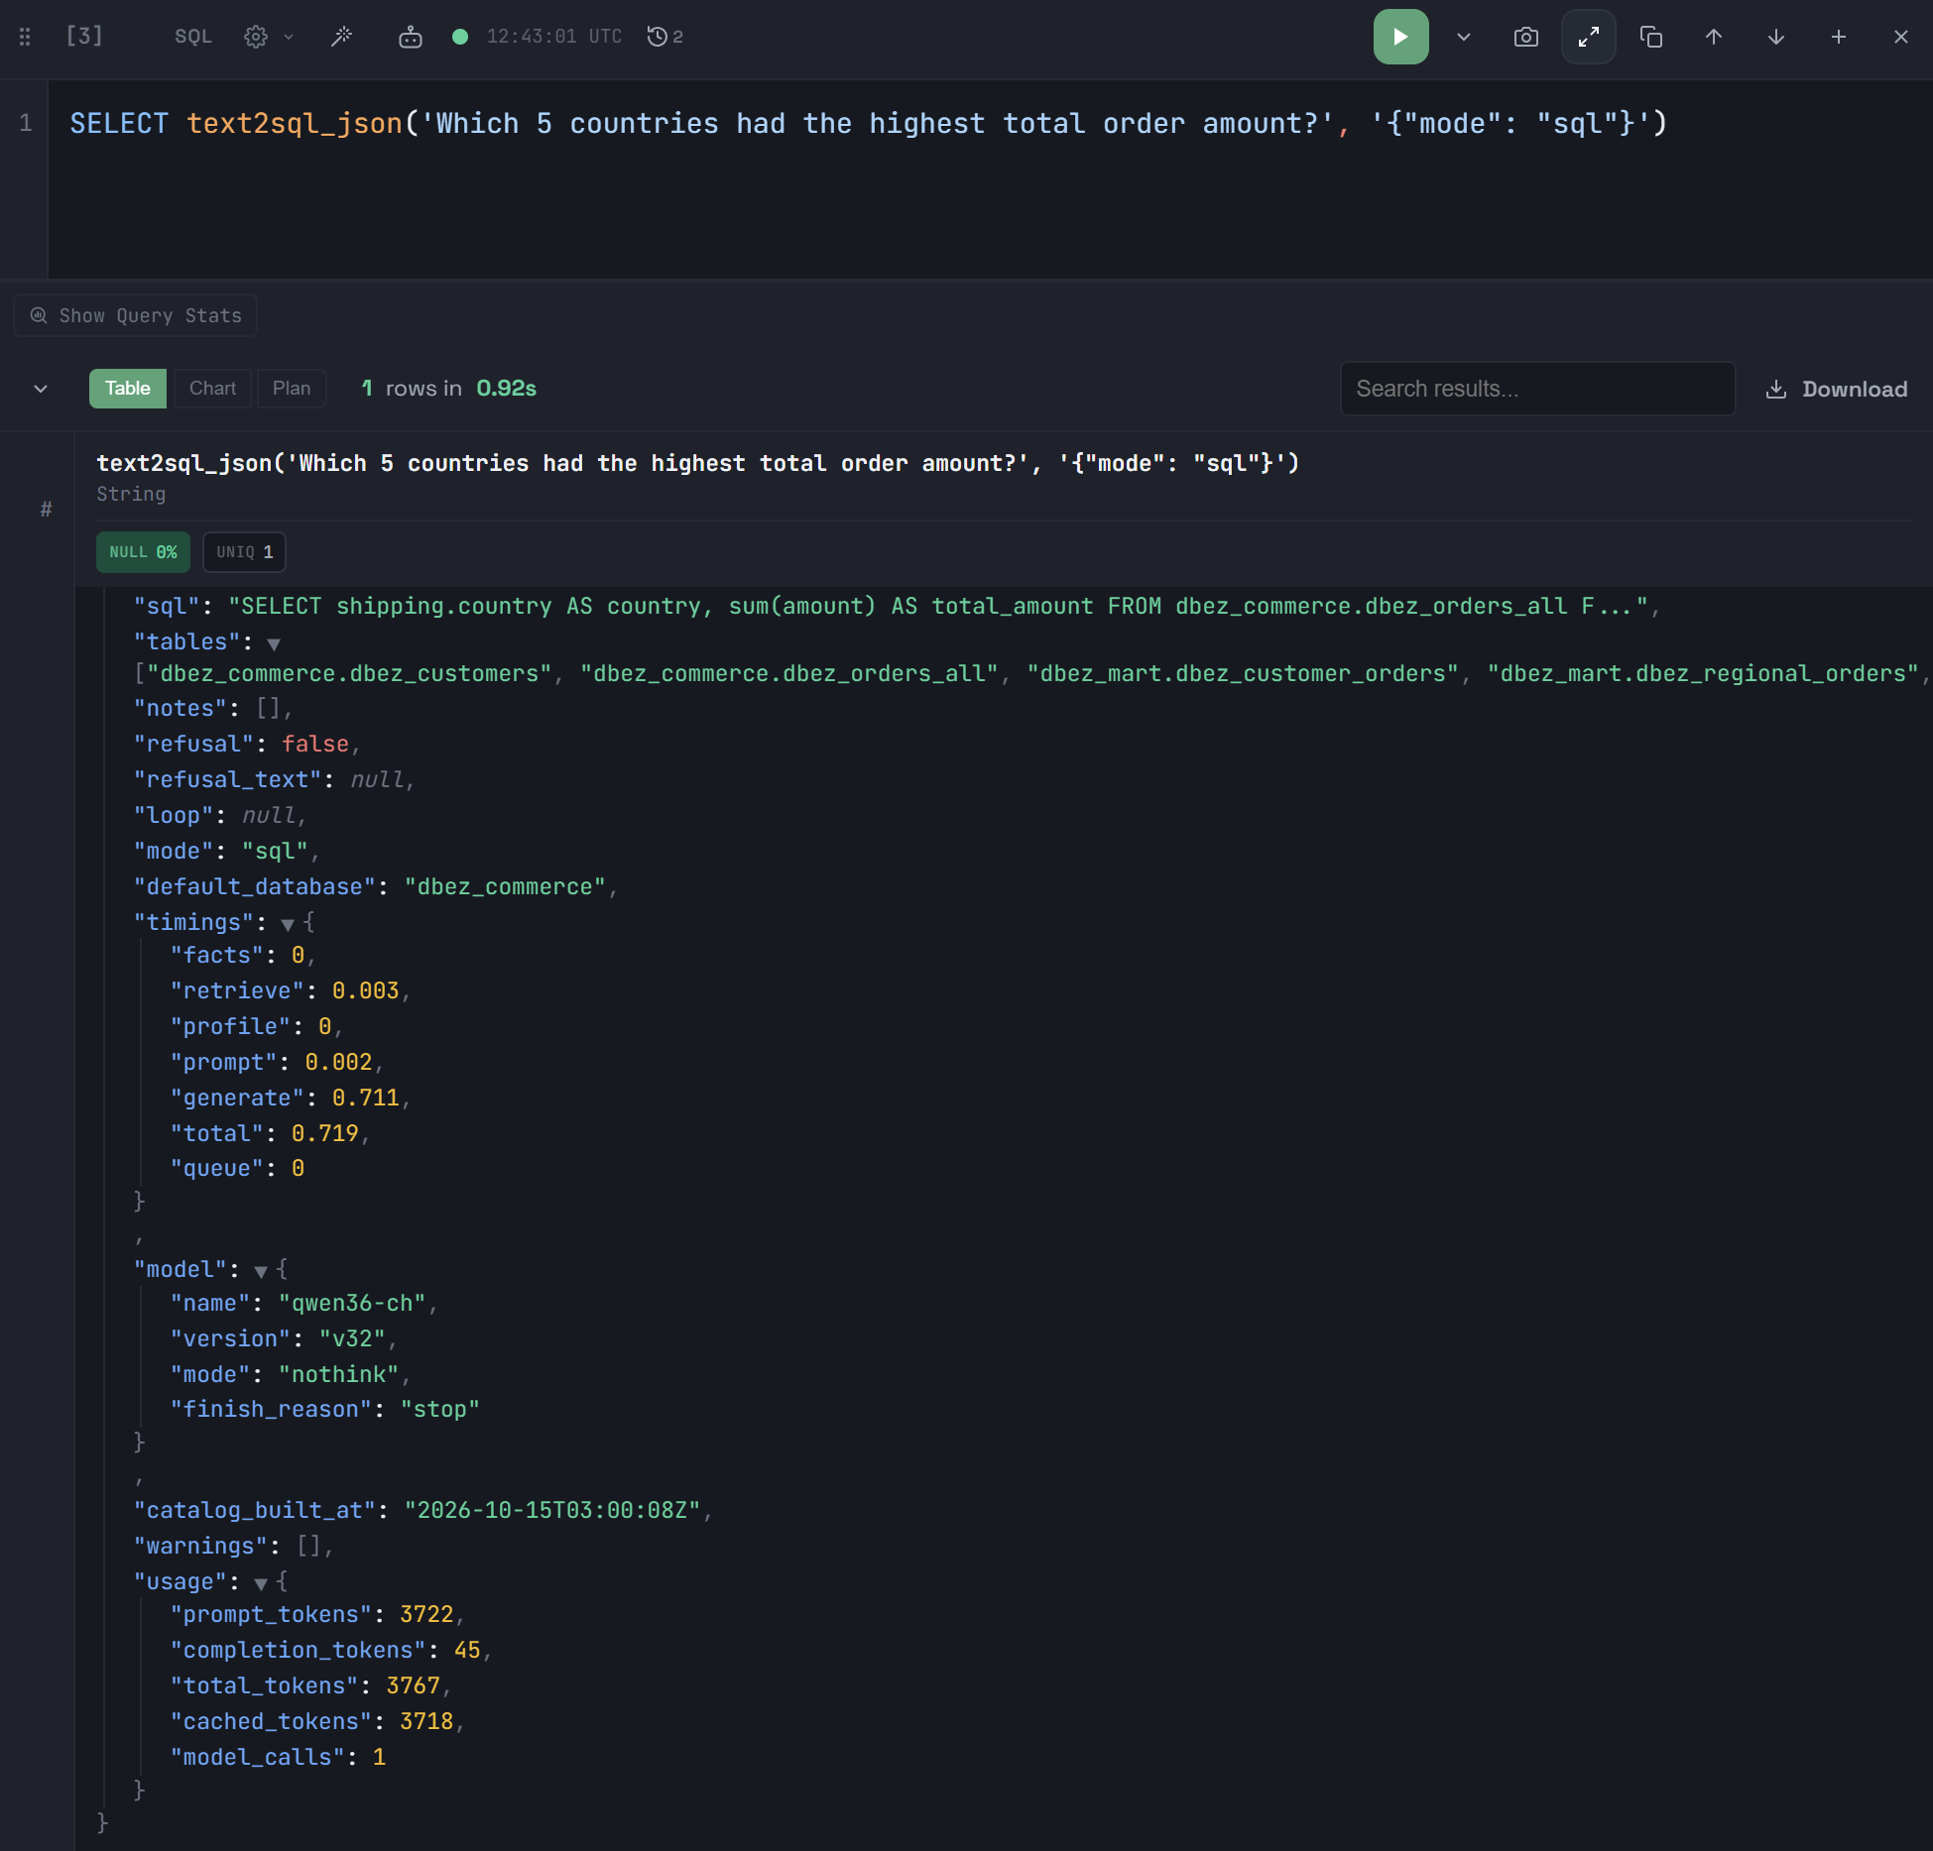Run the query with the green play button
This screenshot has height=1851, width=1933.
pyautogui.click(x=1399, y=37)
